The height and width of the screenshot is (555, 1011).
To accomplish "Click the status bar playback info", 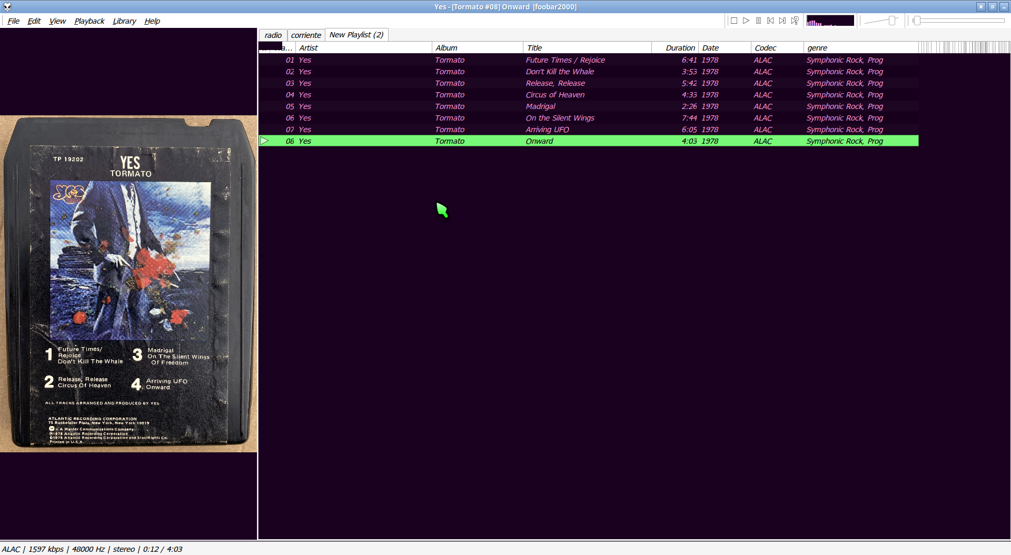I will click(x=92, y=549).
